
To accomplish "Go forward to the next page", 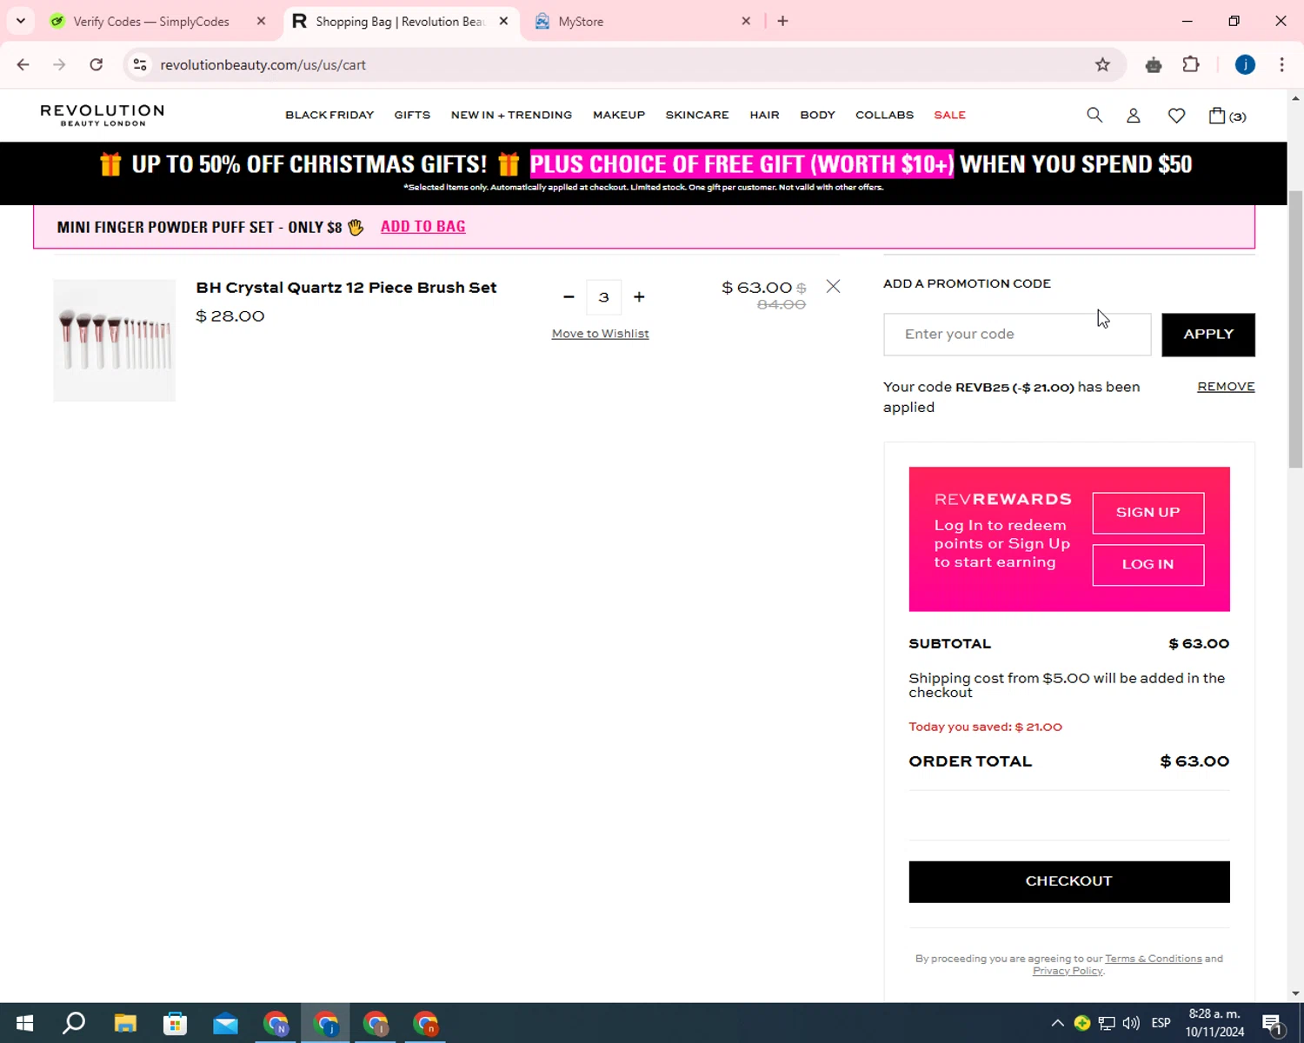I will coord(59,64).
